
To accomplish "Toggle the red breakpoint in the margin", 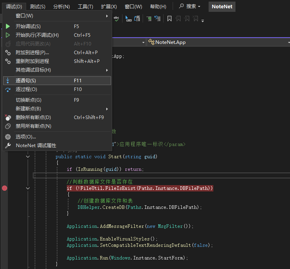I will coord(5,188).
